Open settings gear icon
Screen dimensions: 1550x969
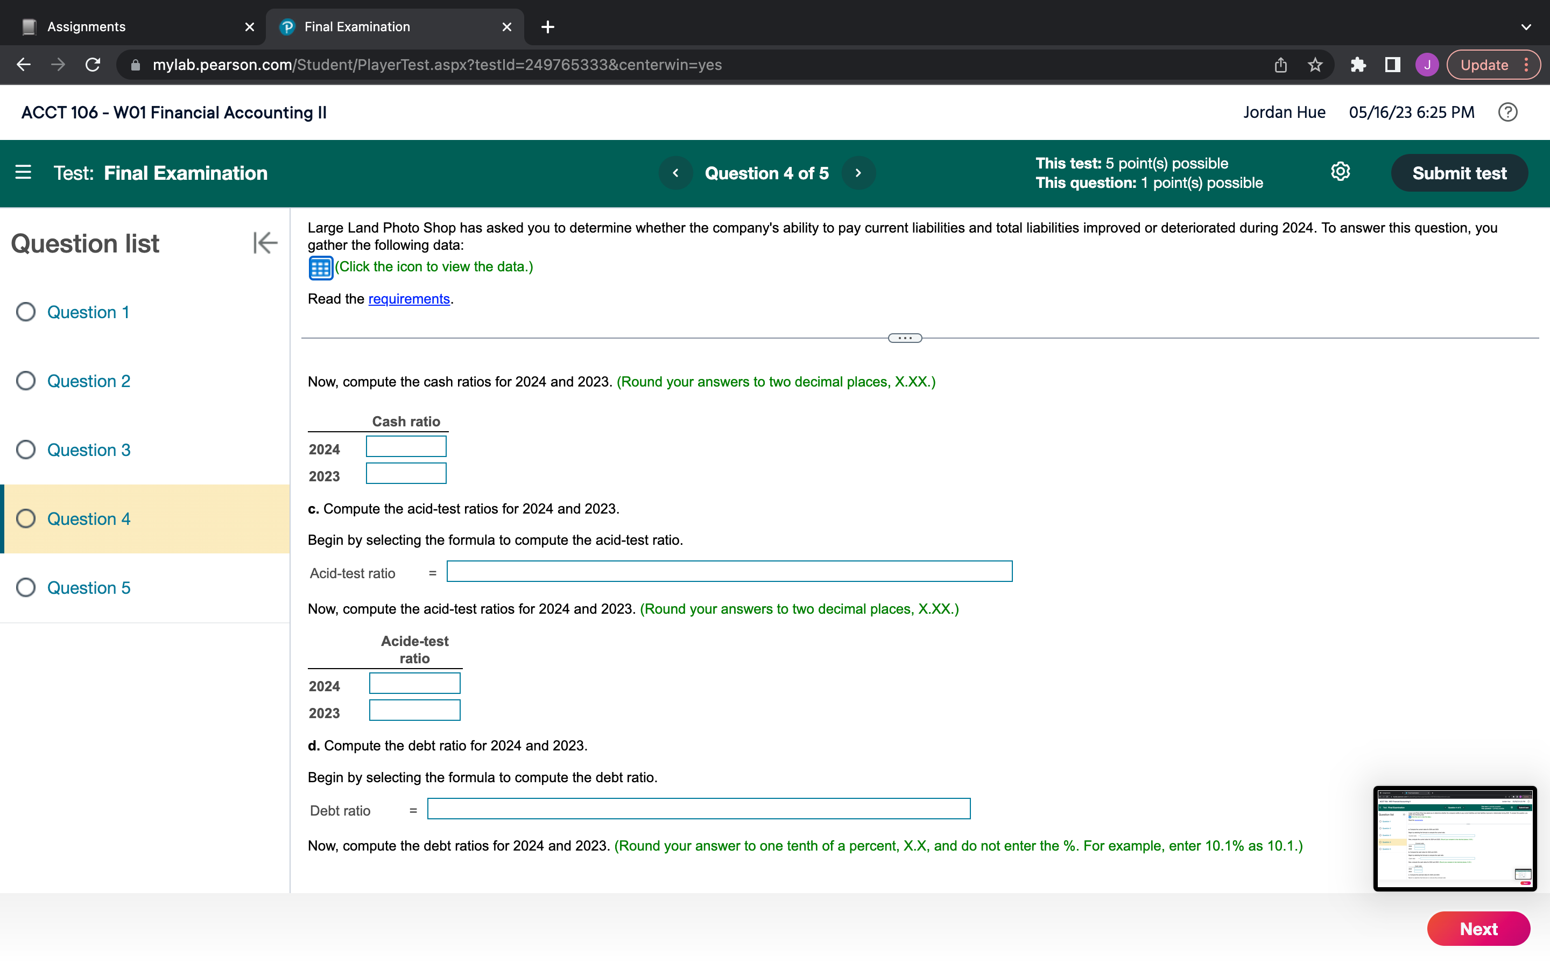pos(1339,172)
